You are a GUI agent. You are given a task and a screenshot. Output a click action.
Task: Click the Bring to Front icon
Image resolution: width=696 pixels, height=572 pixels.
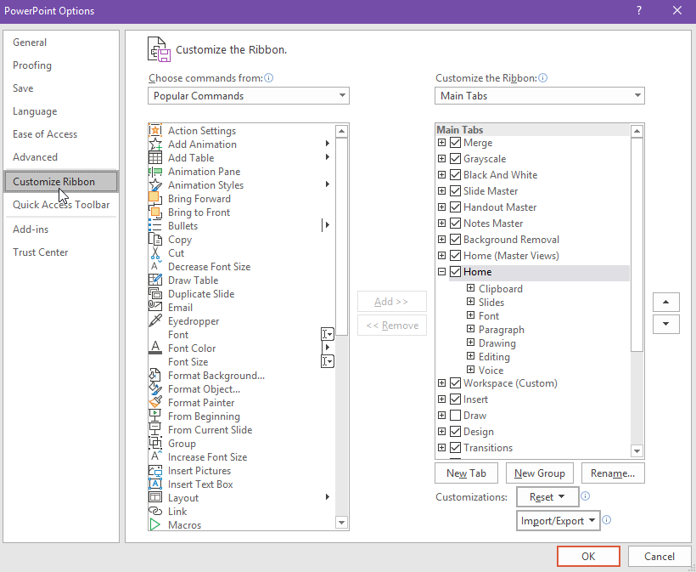tap(155, 212)
